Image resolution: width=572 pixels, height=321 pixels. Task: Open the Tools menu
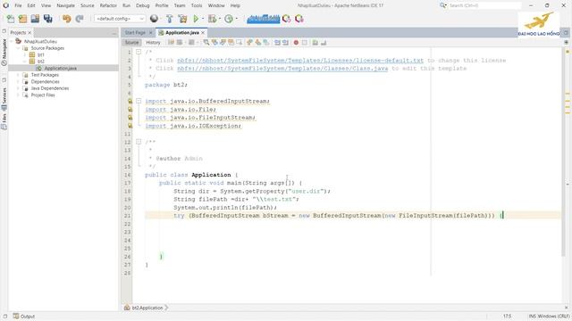pos(197,5)
